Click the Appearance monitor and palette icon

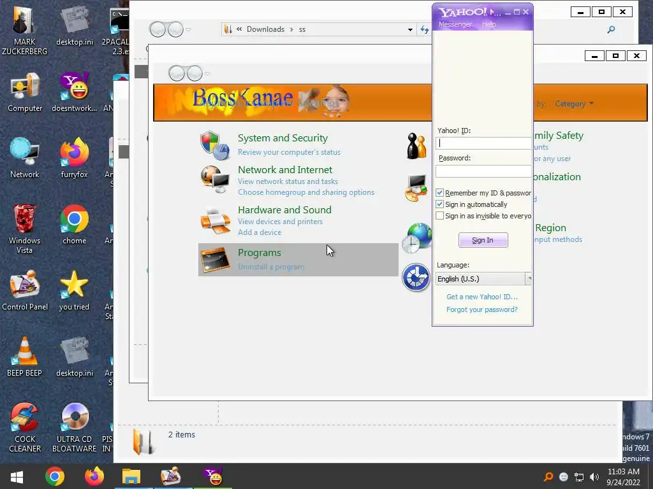point(416,188)
